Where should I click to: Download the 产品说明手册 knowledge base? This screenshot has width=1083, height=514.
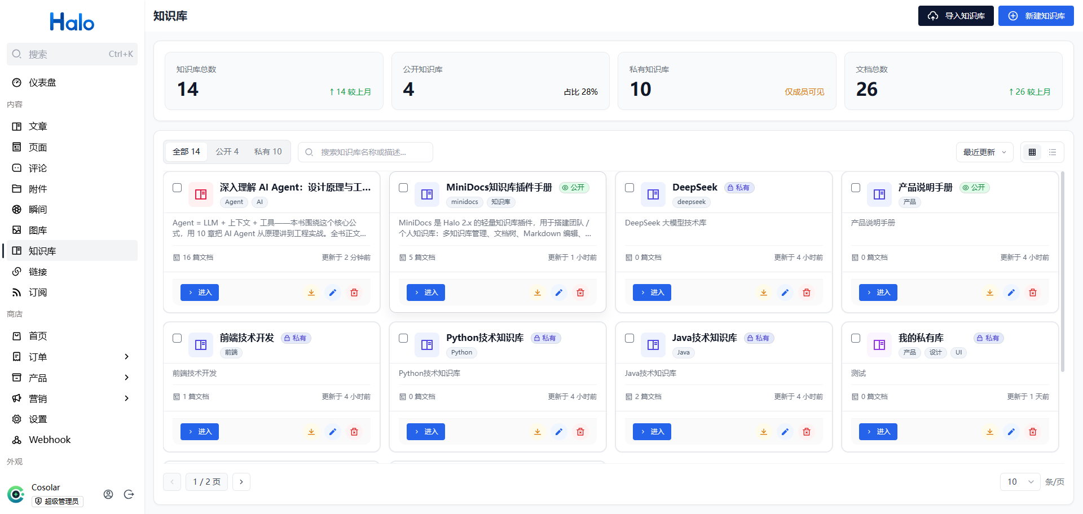coord(990,293)
